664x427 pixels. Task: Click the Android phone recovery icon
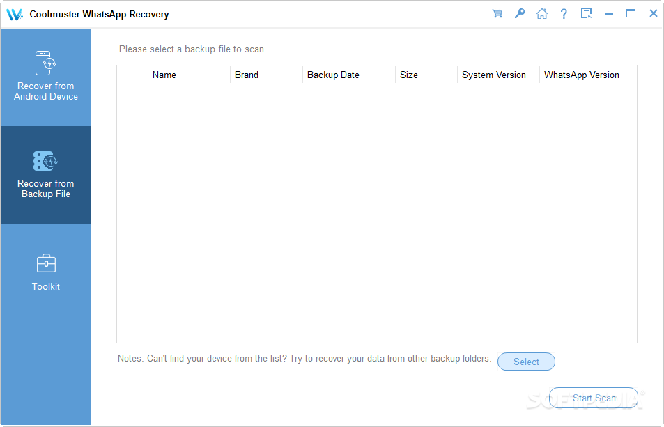46,63
